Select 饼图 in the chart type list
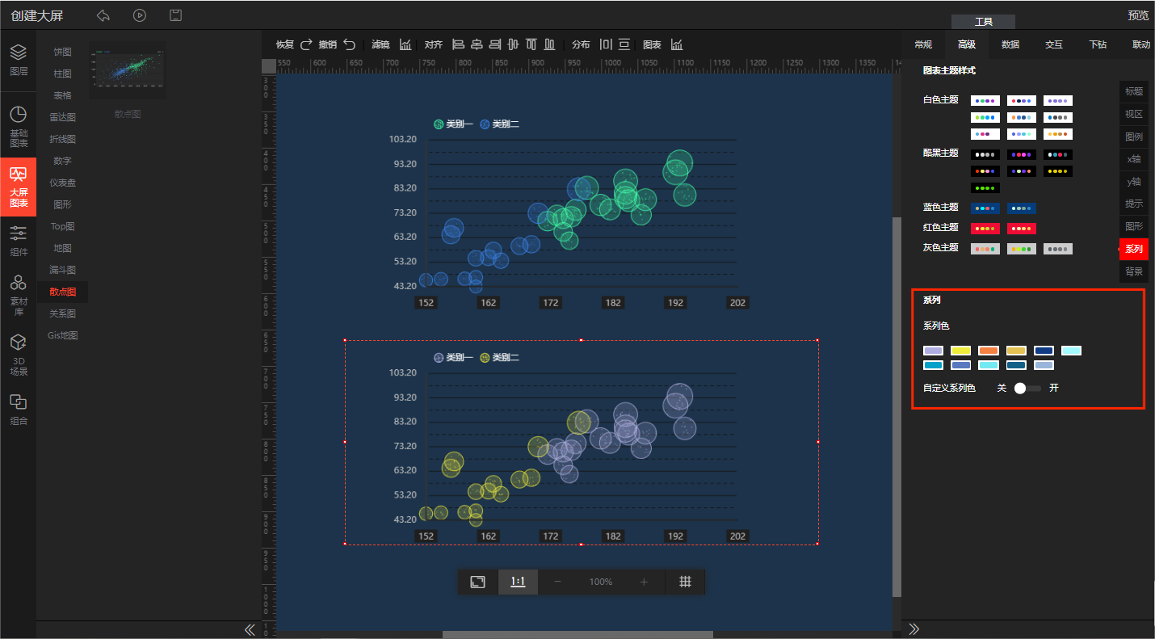This screenshot has height=639, width=1155. (63, 53)
